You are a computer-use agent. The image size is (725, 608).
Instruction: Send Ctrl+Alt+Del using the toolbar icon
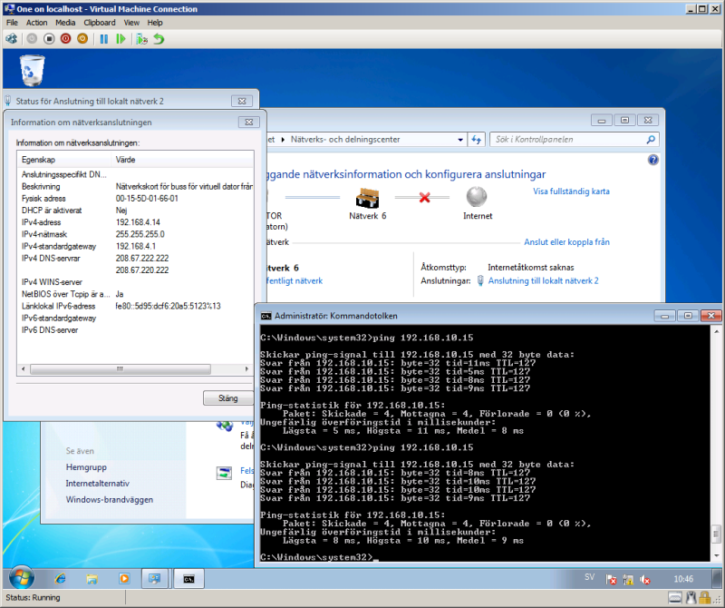point(12,39)
